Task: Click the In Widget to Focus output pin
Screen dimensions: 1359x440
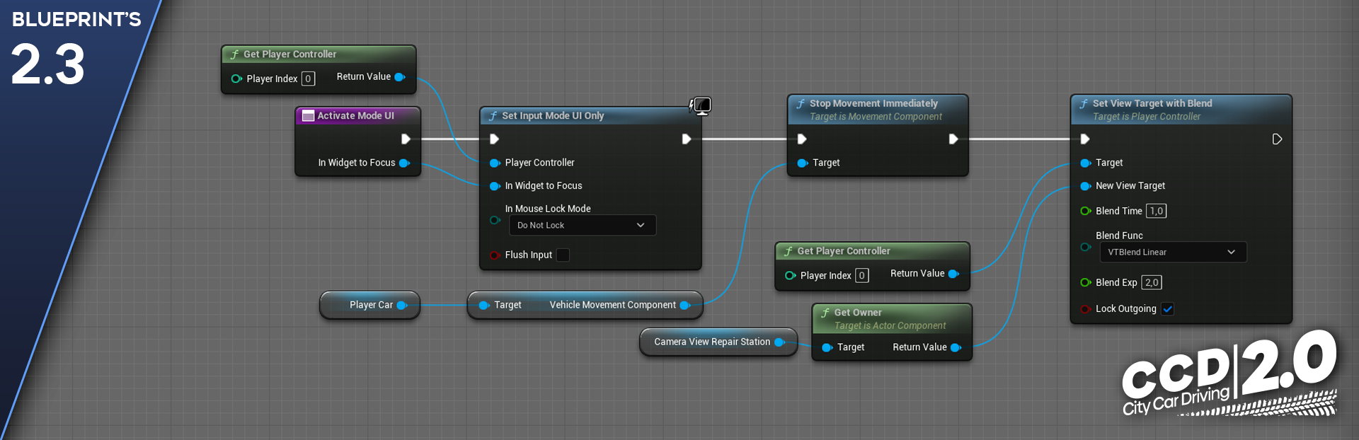Action: (x=404, y=163)
